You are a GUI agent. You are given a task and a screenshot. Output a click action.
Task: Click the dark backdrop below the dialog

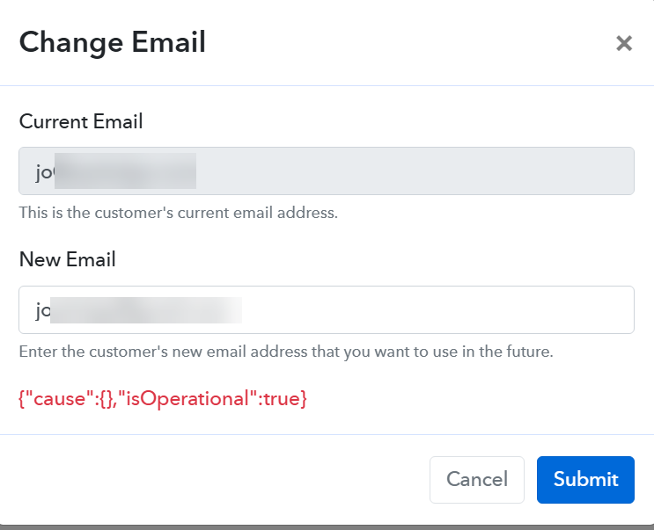327,526
